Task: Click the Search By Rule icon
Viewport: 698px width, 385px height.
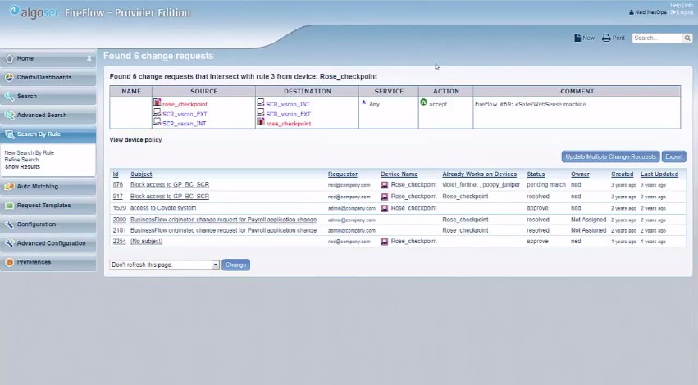Action: click(x=9, y=134)
